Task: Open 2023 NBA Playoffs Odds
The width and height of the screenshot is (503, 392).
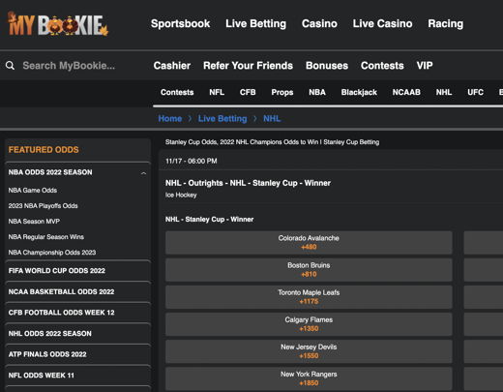Action: (x=43, y=206)
